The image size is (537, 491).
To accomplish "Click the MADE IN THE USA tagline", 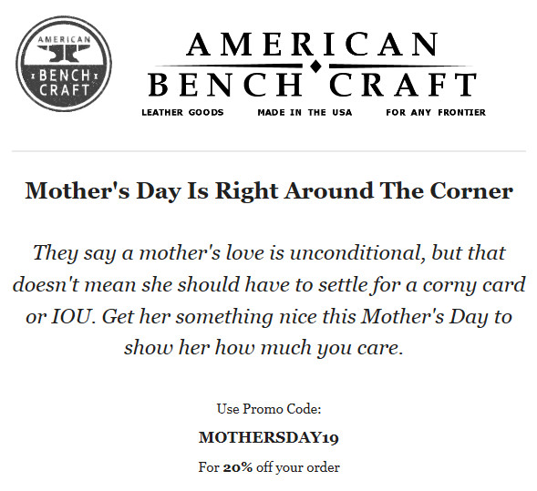I will pos(305,113).
